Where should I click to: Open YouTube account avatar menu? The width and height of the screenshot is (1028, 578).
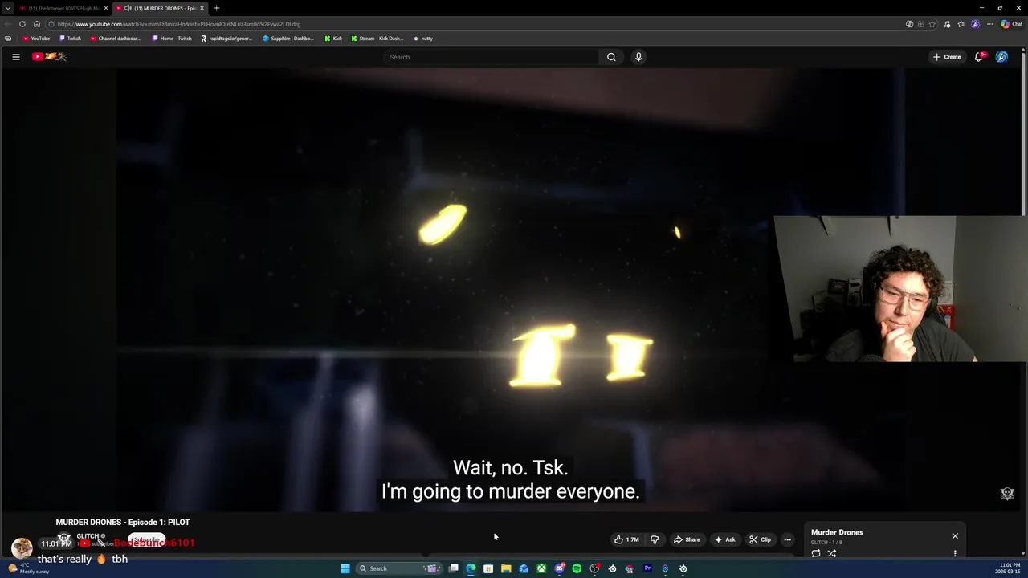(x=1001, y=57)
